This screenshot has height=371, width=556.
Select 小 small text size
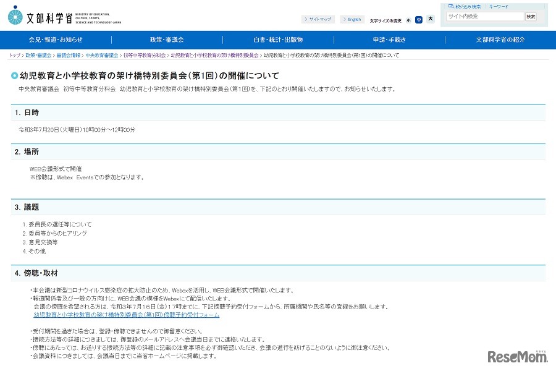(409, 20)
